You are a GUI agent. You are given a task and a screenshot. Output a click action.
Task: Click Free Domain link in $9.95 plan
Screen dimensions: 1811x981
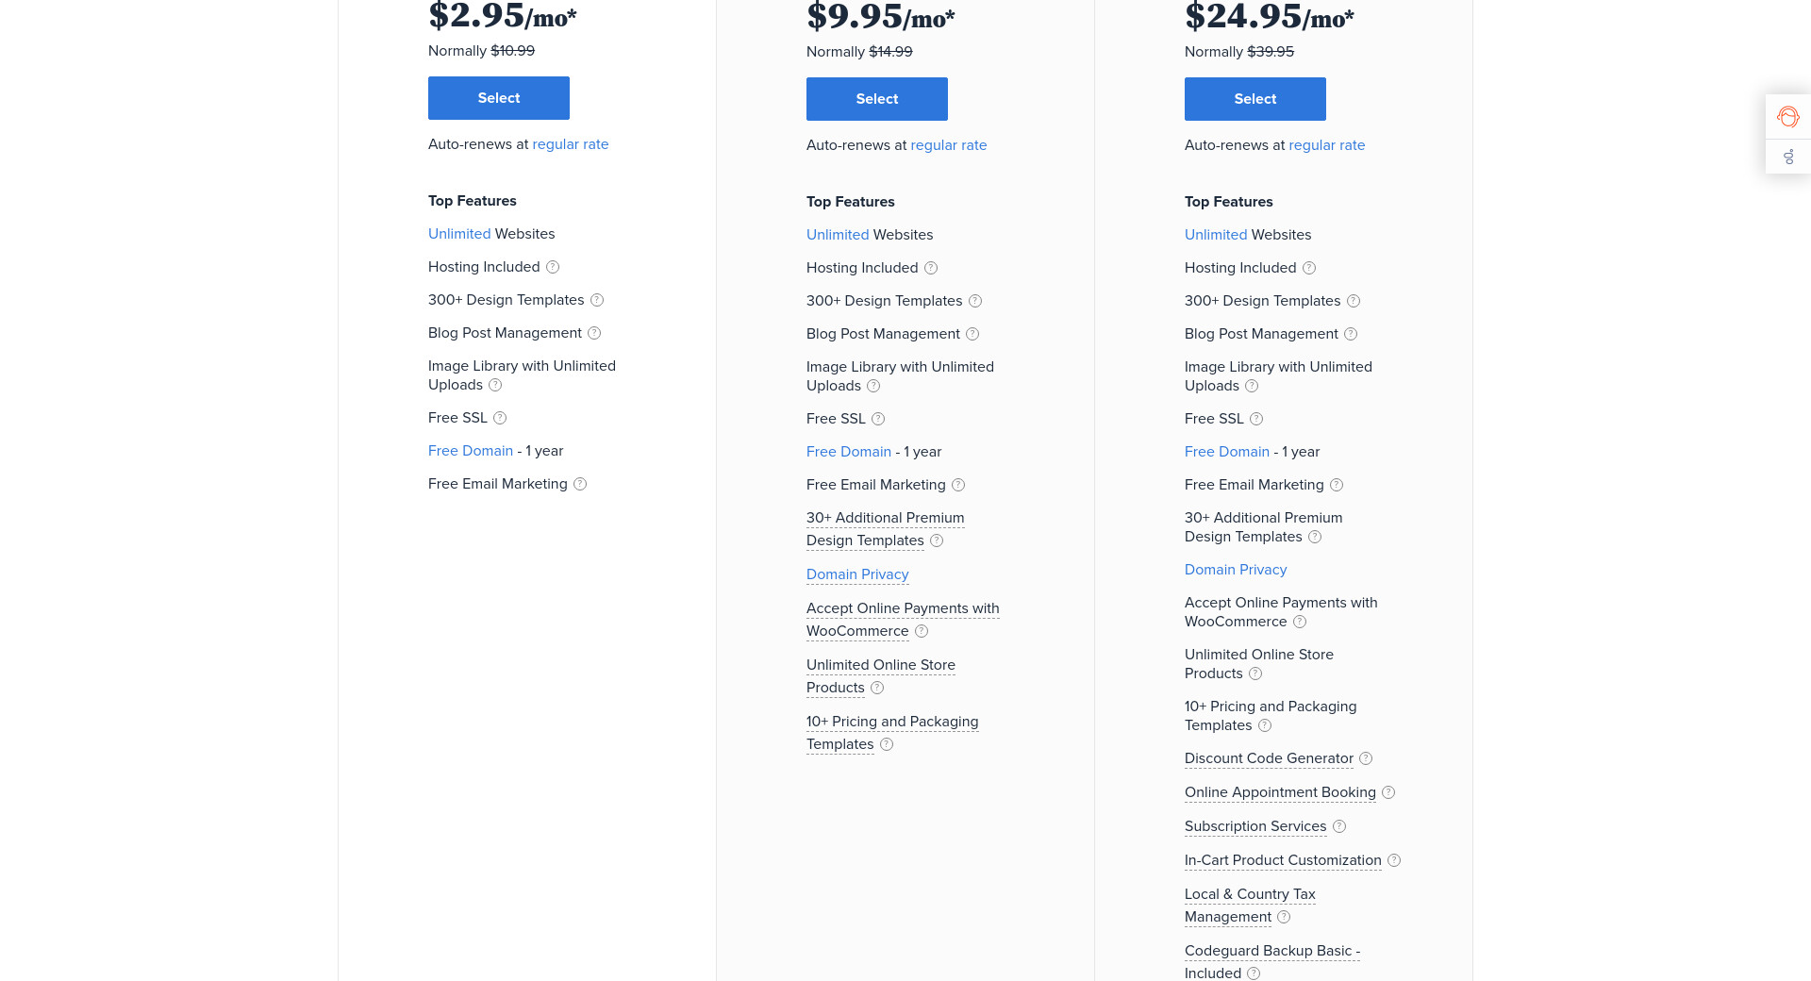click(x=848, y=452)
